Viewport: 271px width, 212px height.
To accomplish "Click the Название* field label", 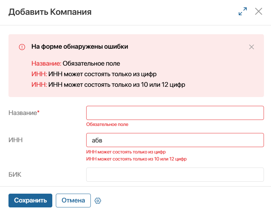I will (x=24, y=113).
